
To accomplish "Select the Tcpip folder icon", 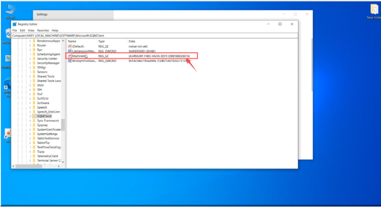I will point(34,152).
